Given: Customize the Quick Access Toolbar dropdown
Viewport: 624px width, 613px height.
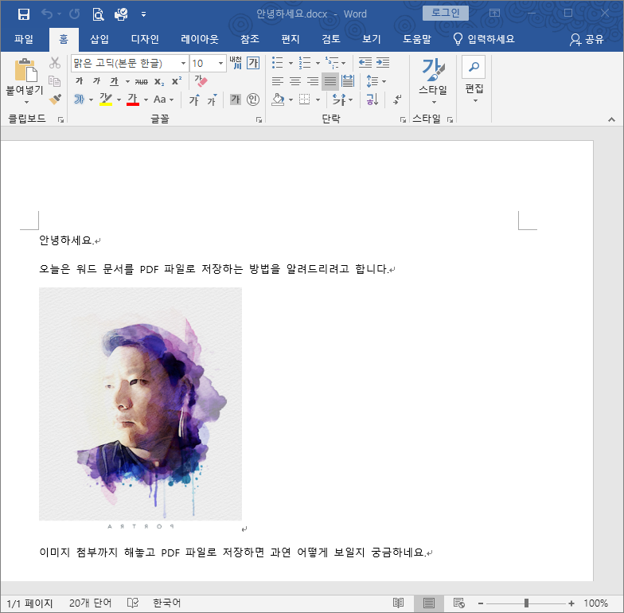Looking at the screenshot, I should tap(143, 14).
